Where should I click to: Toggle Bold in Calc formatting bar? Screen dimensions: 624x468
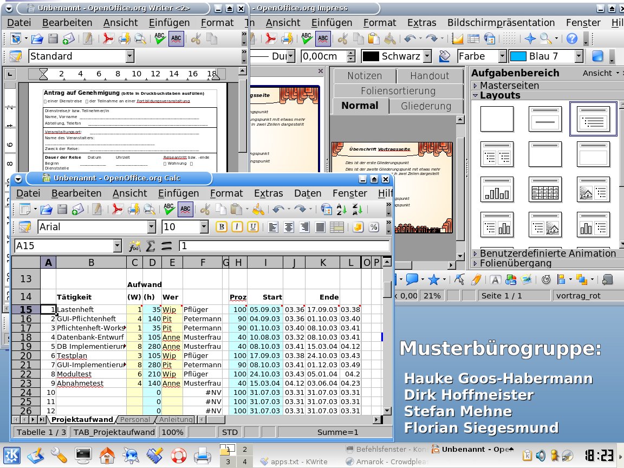[222, 227]
